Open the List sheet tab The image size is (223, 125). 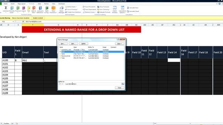[x=12, y=124]
